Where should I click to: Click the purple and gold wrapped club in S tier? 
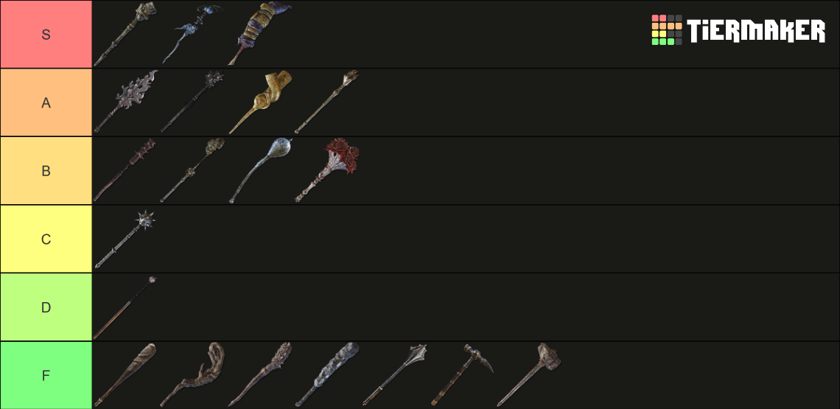pos(260,35)
